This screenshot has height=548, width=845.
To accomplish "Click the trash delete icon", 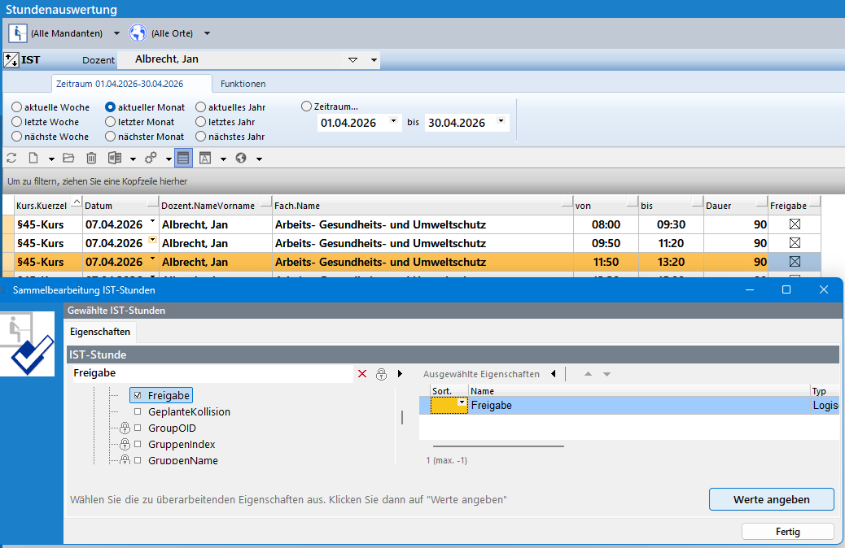I will click(91, 158).
